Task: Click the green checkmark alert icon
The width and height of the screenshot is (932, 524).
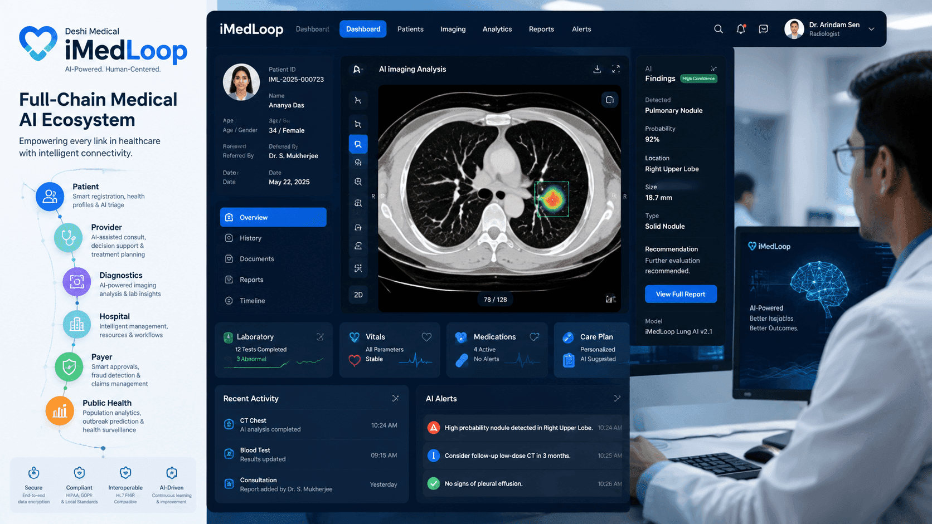Action: point(433,483)
